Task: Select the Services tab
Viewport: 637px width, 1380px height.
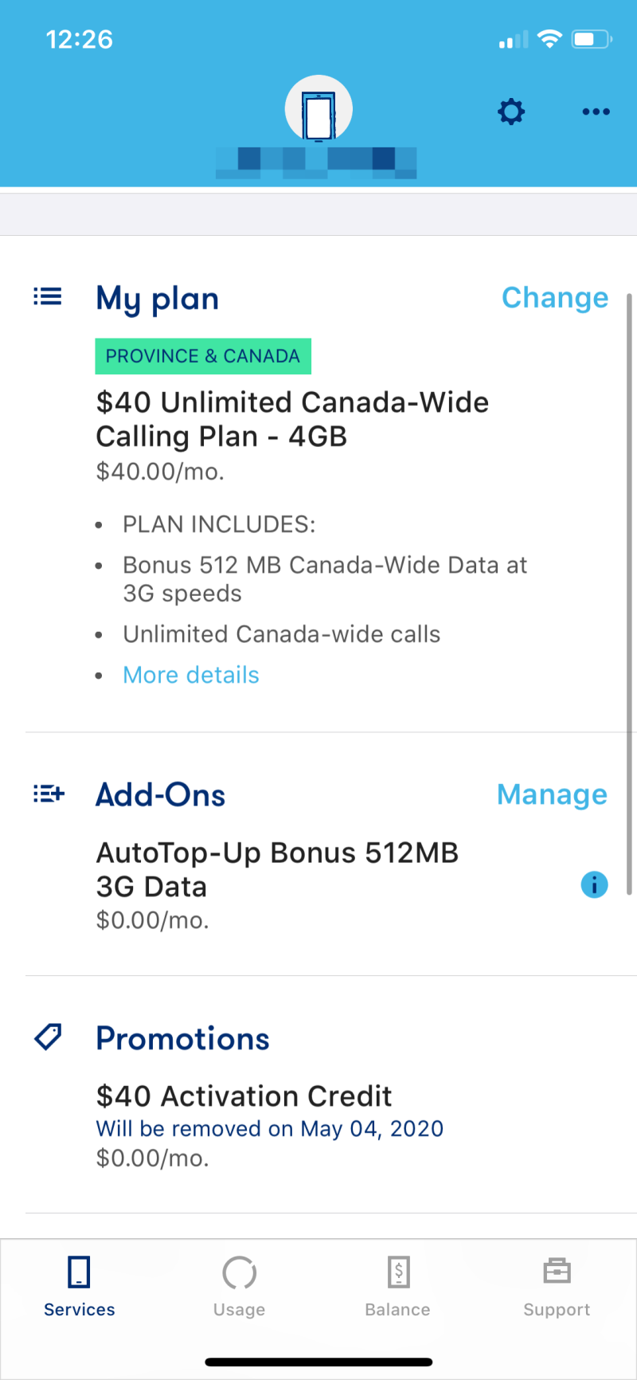Action: [80, 1287]
